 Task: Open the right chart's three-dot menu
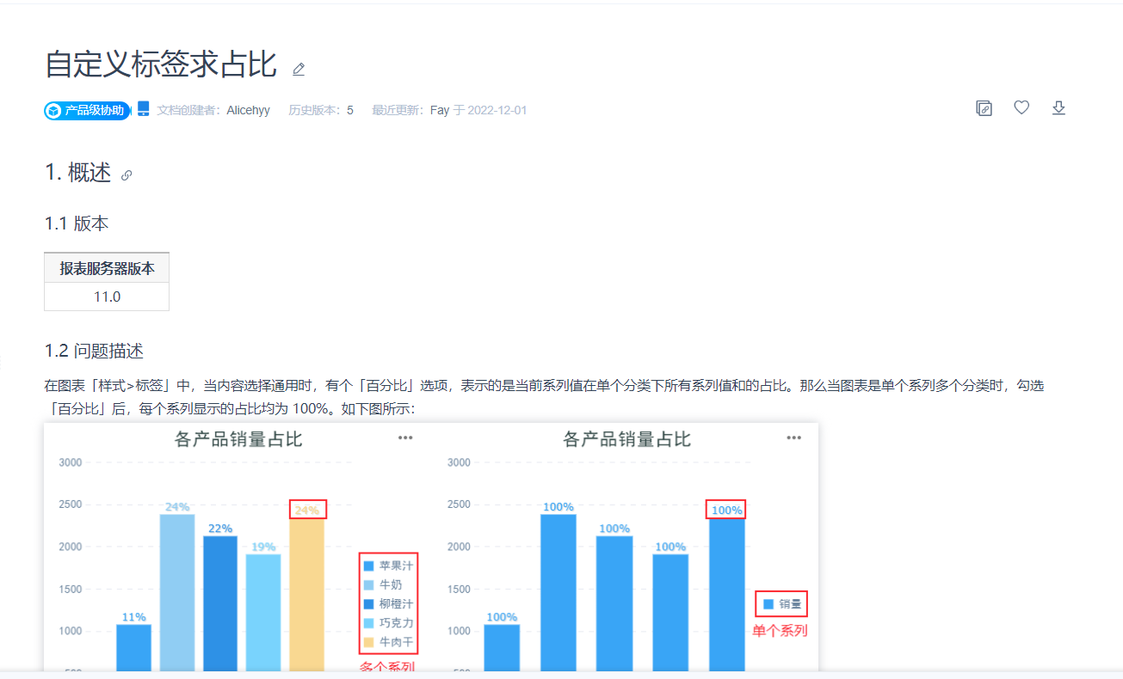[x=793, y=437]
